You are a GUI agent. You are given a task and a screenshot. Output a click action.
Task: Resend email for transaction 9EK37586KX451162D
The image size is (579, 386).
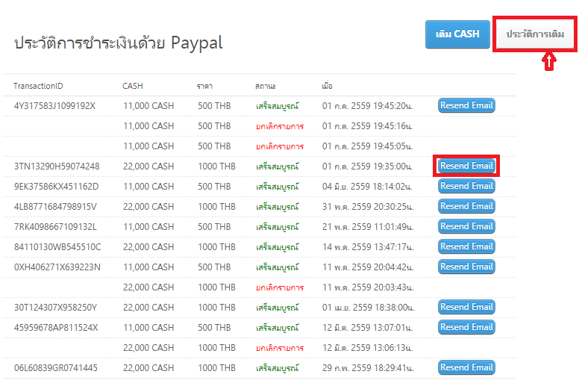(x=466, y=186)
